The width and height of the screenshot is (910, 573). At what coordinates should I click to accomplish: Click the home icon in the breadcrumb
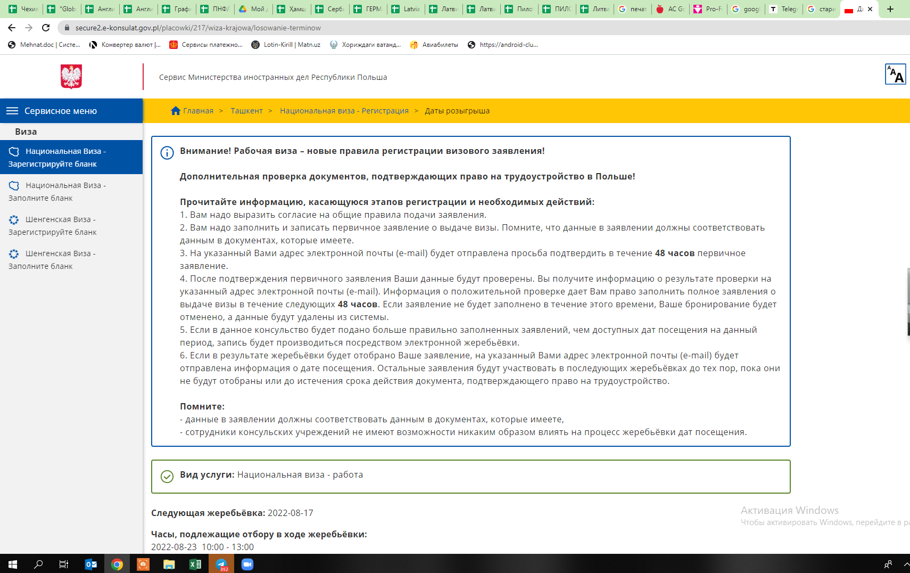tap(176, 111)
